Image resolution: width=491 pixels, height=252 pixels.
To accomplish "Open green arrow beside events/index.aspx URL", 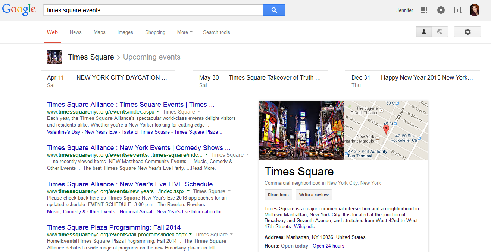I will tap(158, 112).
